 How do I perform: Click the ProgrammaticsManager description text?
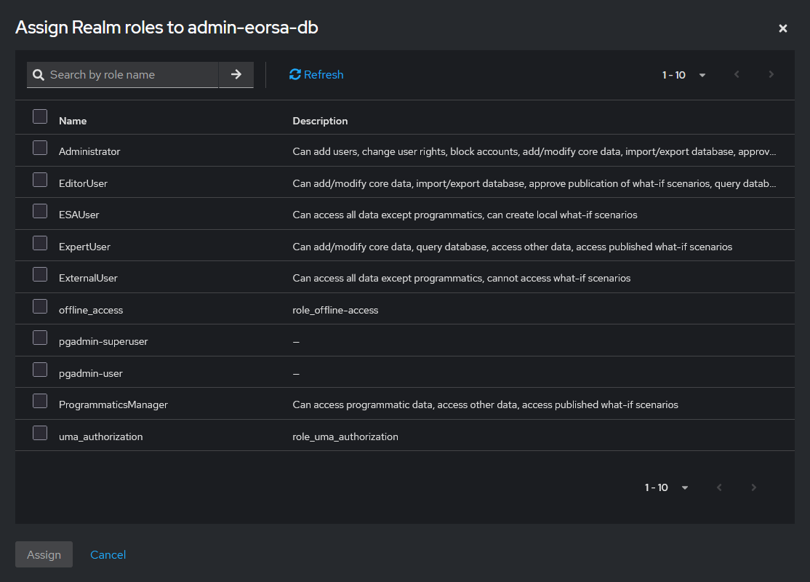pyautogui.click(x=485, y=404)
